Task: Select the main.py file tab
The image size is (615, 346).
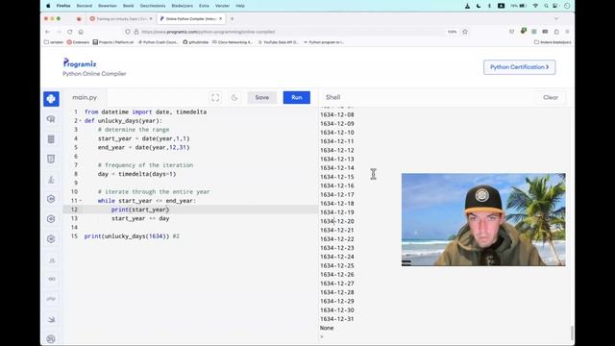Action: (x=85, y=98)
